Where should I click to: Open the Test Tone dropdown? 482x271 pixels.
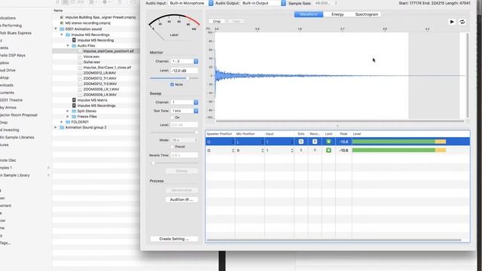tap(185, 111)
